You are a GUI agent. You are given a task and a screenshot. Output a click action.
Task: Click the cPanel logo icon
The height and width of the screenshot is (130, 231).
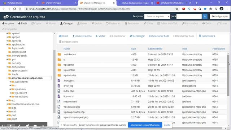click(x=6, y=17)
